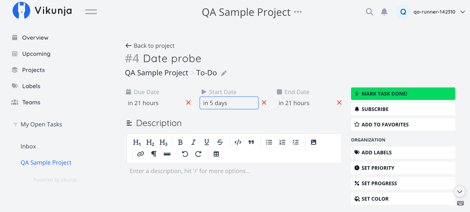Image resolution: width=470 pixels, height=212 pixels.
Task: Insert a code block using the code icon
Action: point(238,142)
